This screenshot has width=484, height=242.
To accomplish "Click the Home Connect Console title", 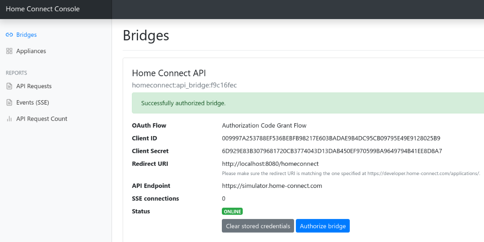I will [x=43, y=9].
